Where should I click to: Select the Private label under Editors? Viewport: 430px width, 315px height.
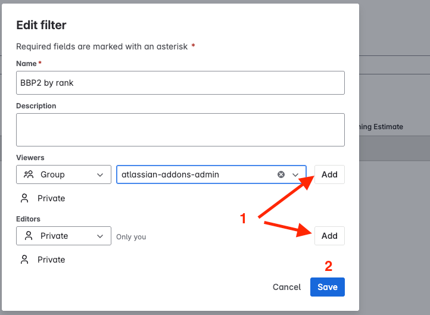51,260
